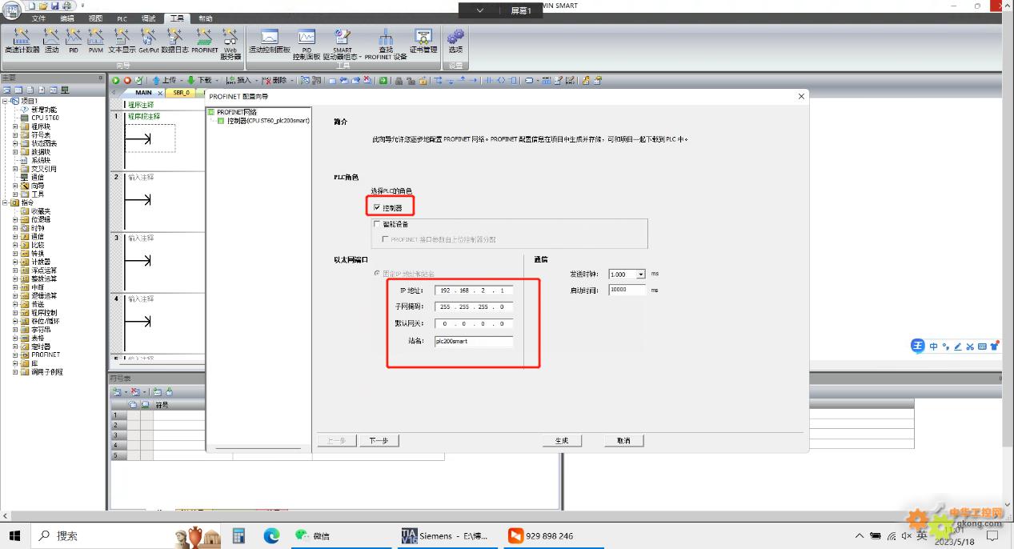Toggle the 控制器 role checkbox
This screenshot has width=1014, height=549.
[x=378, y=207]
